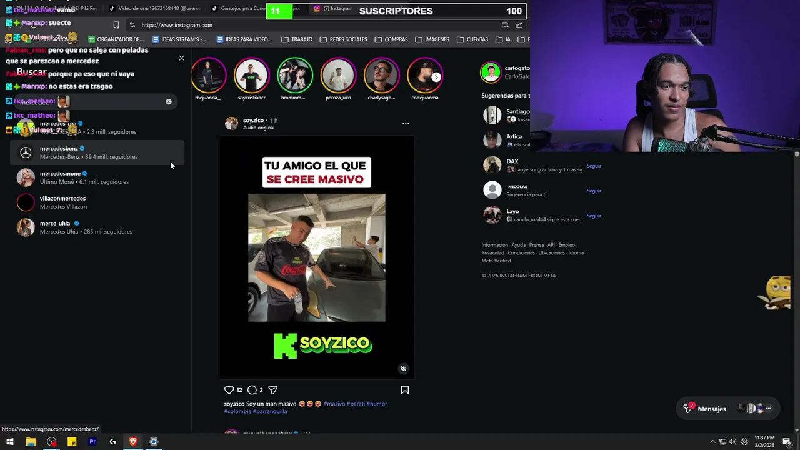Screen dimensions: 800x450
Task: View hmmmm... story avatar
Action: pos(294,75)
